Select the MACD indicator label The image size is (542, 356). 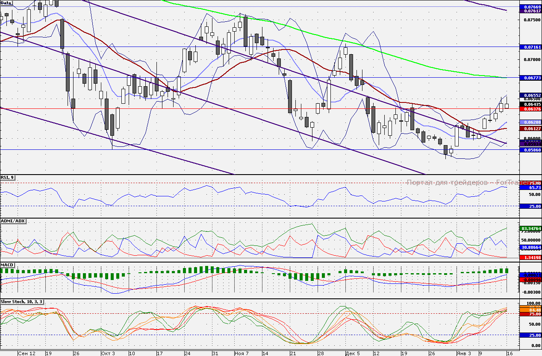7,265
